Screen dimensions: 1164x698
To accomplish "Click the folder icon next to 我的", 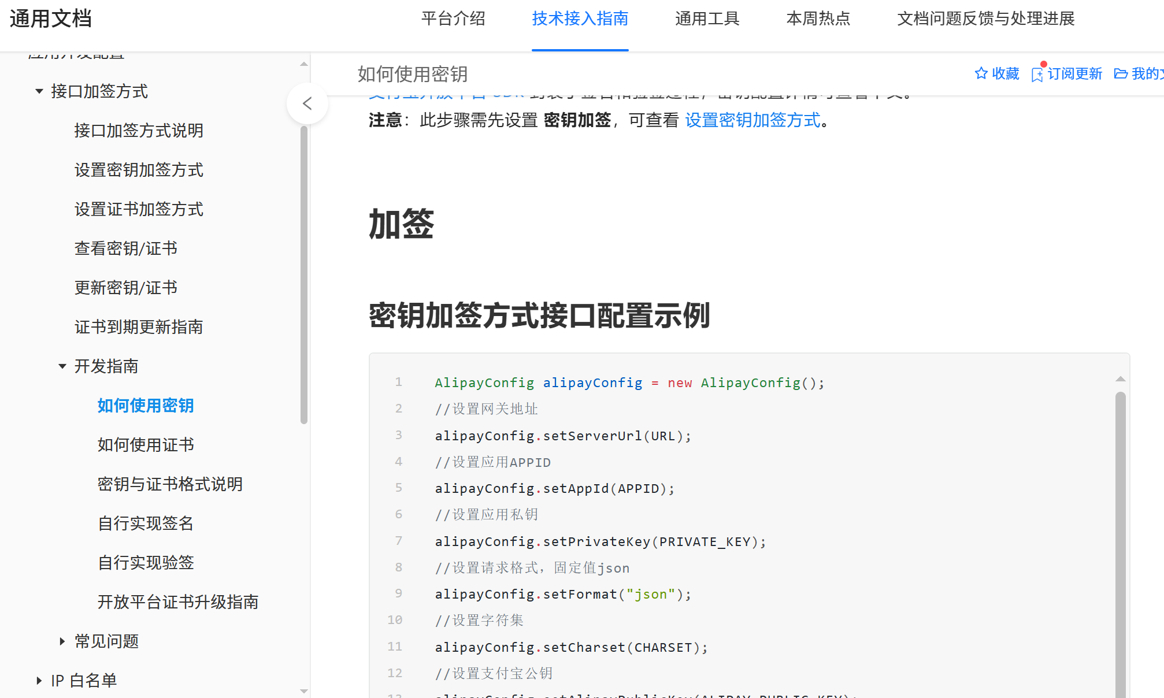I will pos(1121,73).
